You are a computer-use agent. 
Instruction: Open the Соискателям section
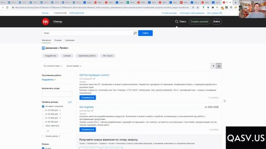60,13
